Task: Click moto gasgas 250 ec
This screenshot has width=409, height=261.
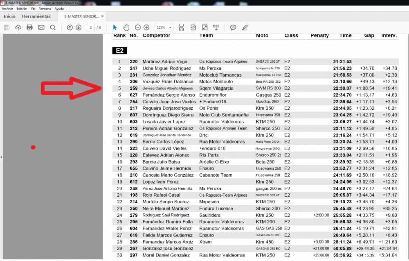Action: tap(269, 188)
